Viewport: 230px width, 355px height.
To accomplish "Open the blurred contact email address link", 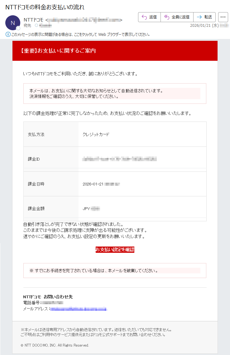I will pos(78,309).
